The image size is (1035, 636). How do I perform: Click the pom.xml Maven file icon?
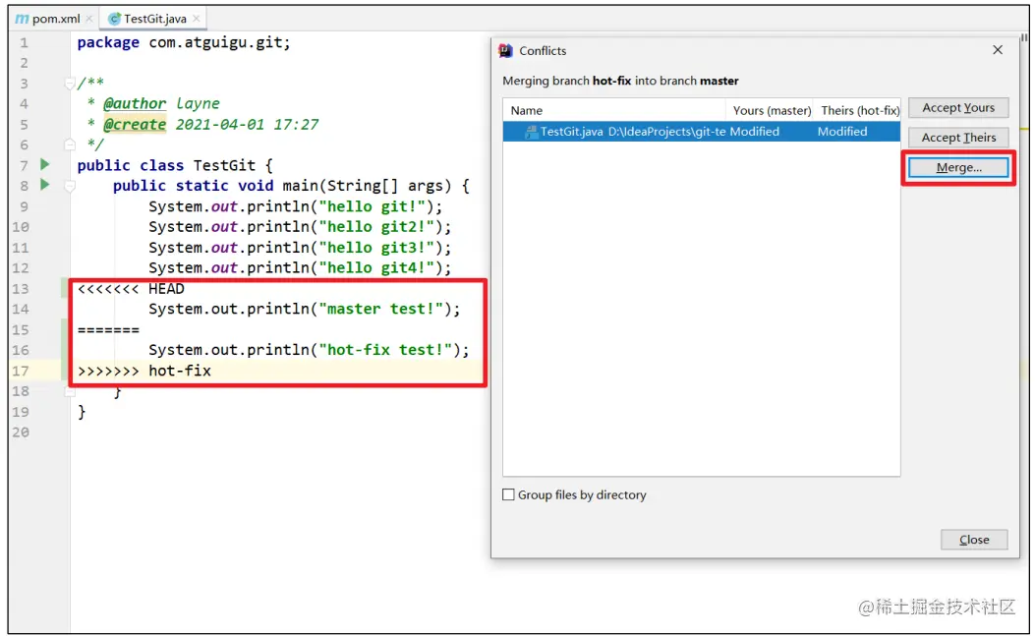click(22, 19)
